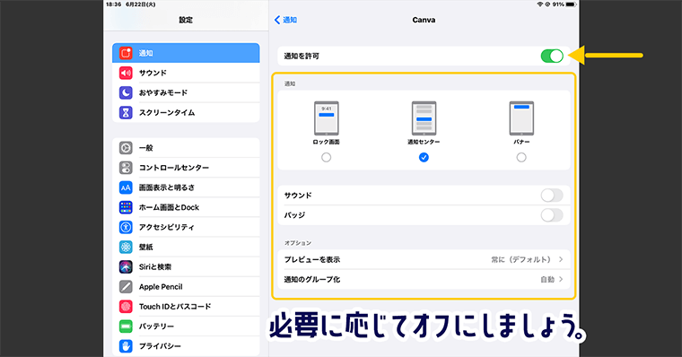Select おやすみモード in sidebar
This screenshot has height=357, width=682.
(x=186, y=92)
